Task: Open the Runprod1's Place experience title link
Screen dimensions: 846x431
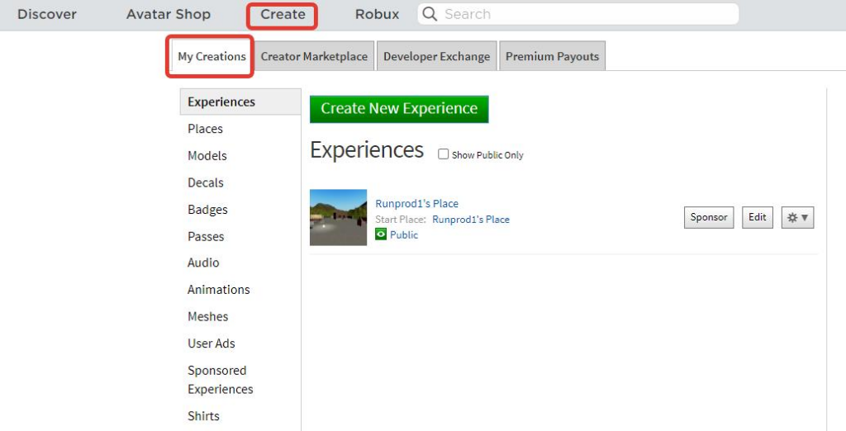Action: coord(416,203)
